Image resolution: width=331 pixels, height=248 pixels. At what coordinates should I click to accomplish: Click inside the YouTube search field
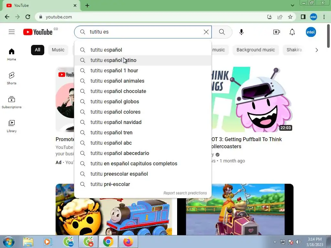(144, 32)
